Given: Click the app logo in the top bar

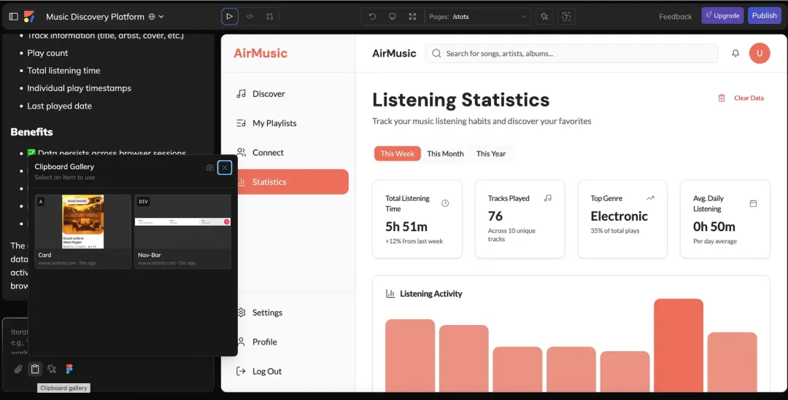Looking at the screenshot, I should [29, 17].
